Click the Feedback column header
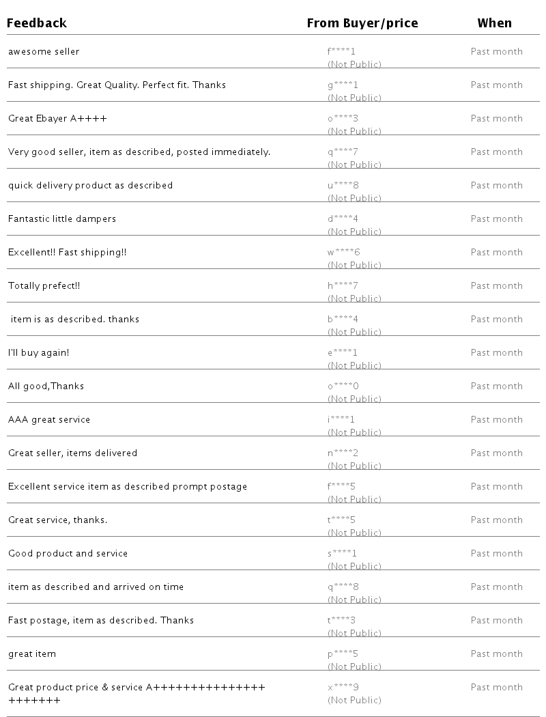The image size is (546, 717). (x=37, y=23)
